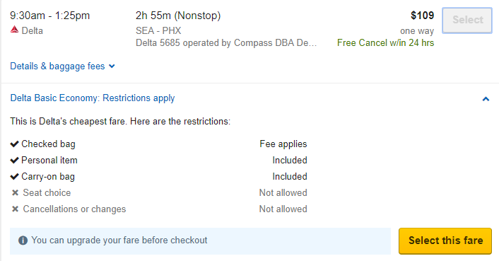Click the Delta airline logo icon
This screenshot has width=499, height=261.
(x=14, y=30)
